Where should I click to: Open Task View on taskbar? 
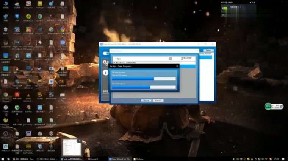coord(8,159)
